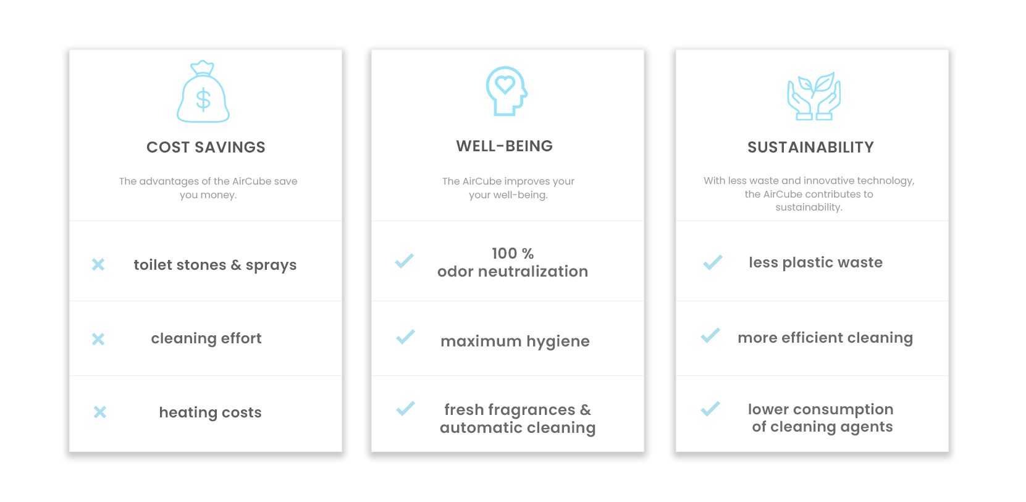This screenshot has width=1026, height=502.
Task: Click the checkmark next to less plastic waste
Action: click(x=713, y=262)
